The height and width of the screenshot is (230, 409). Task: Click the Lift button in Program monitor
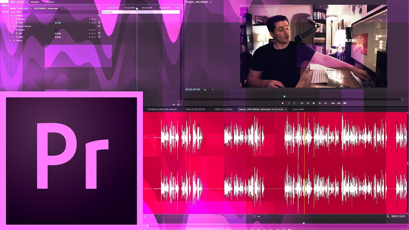point(333,103)
